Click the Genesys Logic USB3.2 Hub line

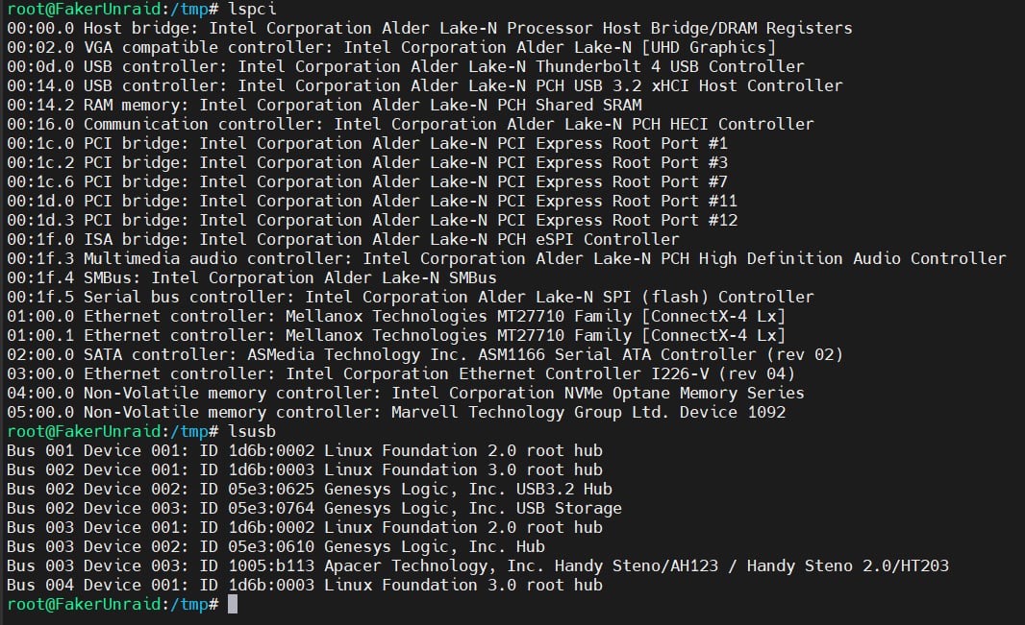click(x=310, y=489)
